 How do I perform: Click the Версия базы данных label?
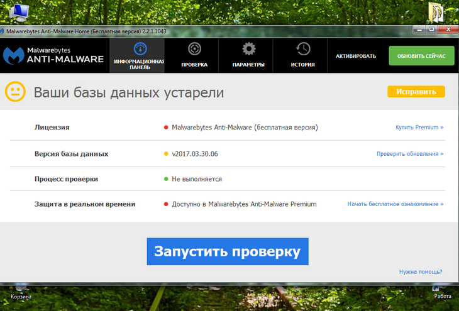72,154
